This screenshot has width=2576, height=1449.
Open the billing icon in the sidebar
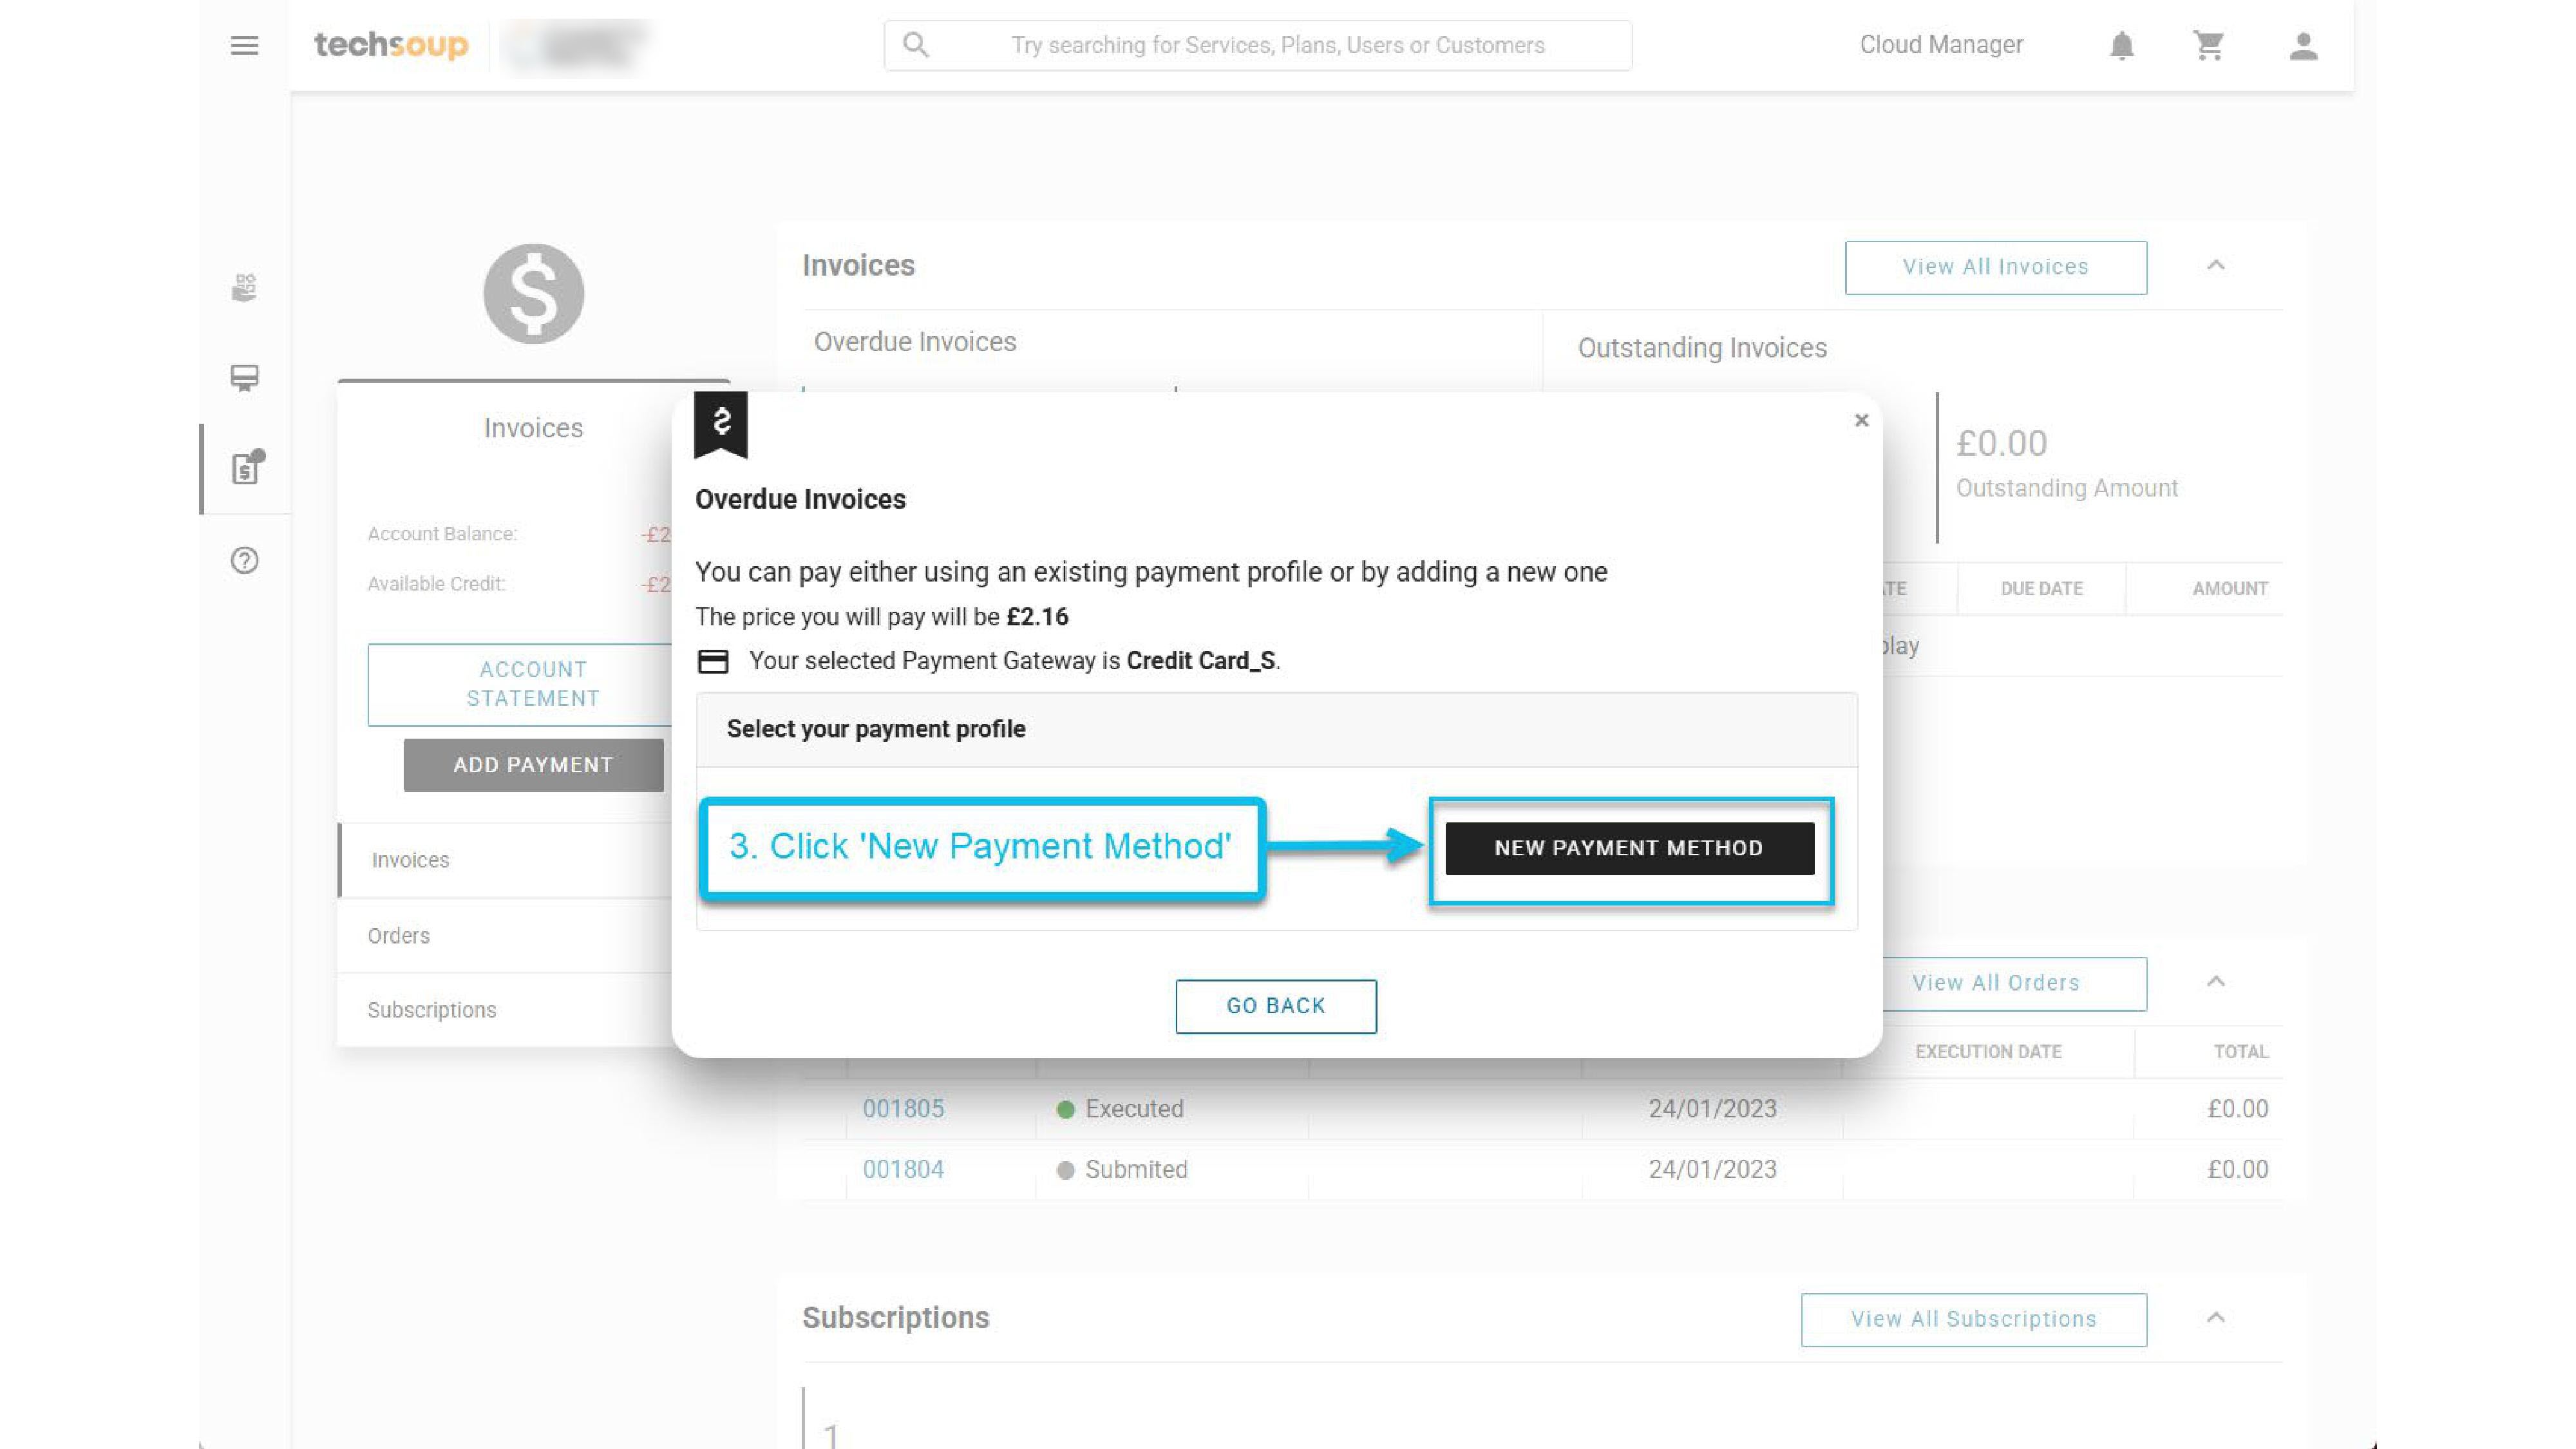click(x=246, y=468)
